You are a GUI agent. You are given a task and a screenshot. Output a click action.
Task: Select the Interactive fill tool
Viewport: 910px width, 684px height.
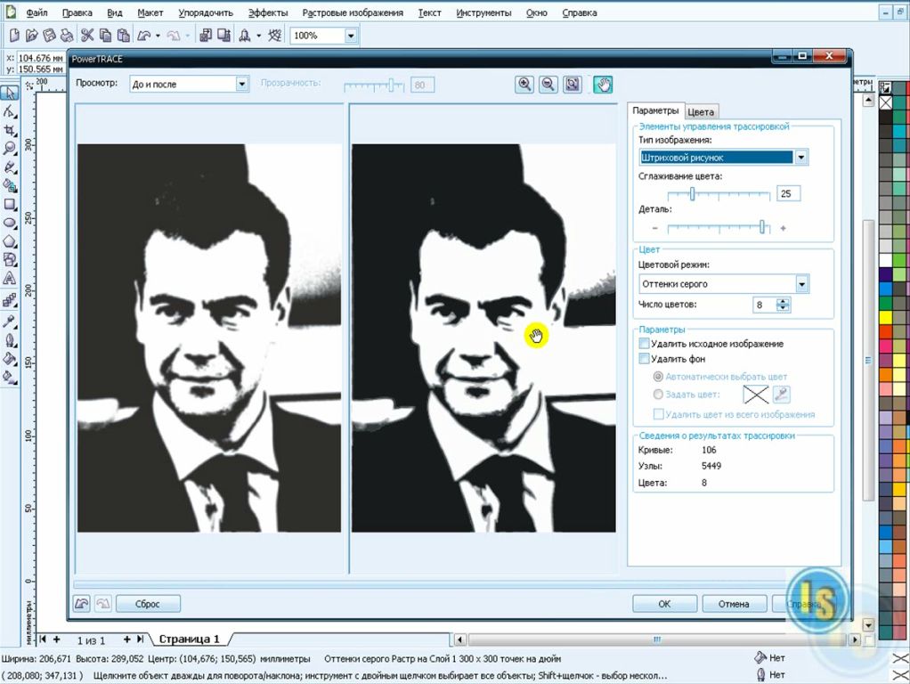(x=10, y=378)
